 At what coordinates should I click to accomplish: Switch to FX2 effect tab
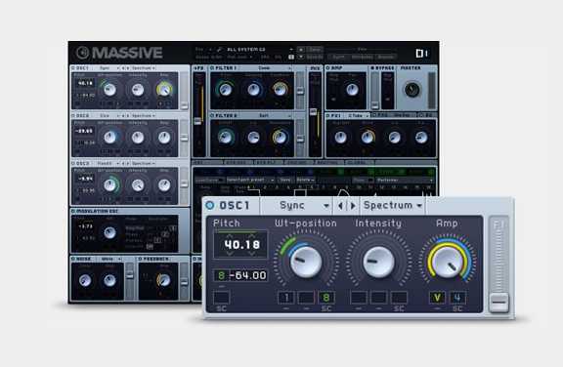point(393,115)
